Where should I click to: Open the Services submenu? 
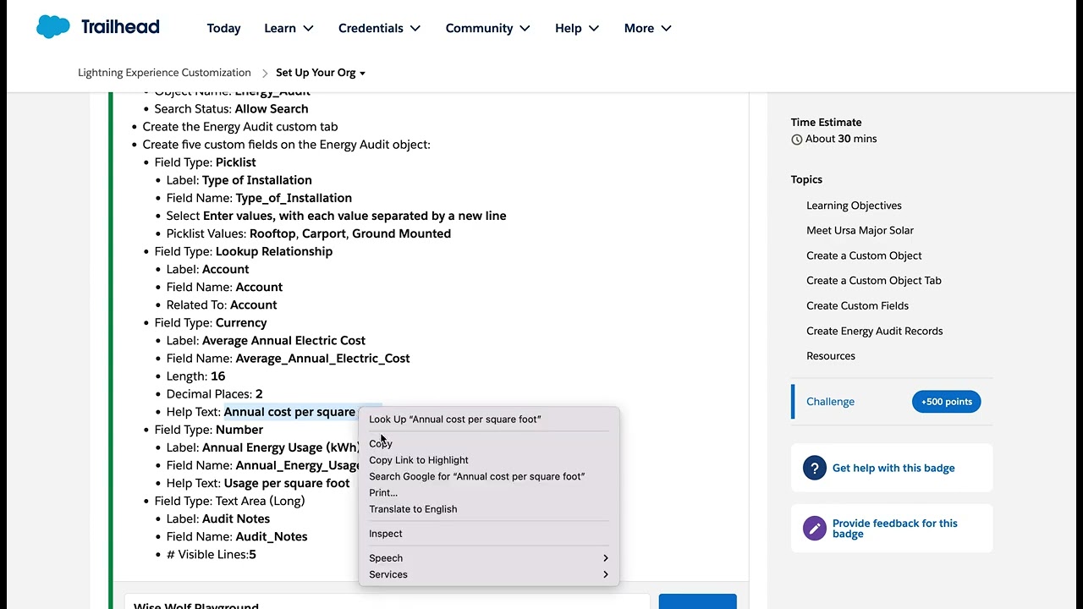[x=489, y=574]
